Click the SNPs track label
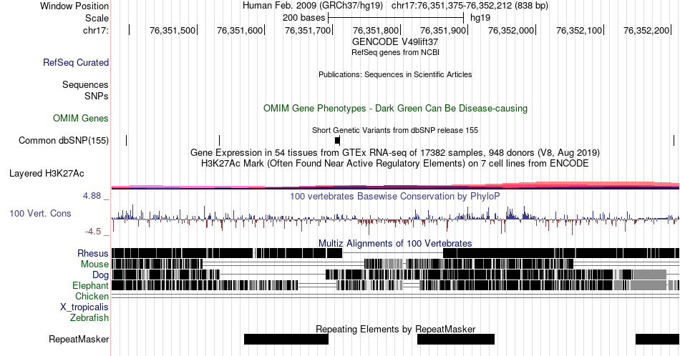Viewport: 680px width, 356px height. 97,96
